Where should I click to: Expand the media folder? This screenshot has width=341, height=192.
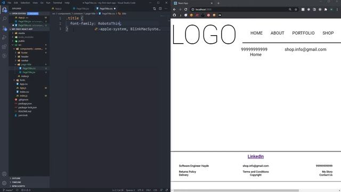[21, 33]
